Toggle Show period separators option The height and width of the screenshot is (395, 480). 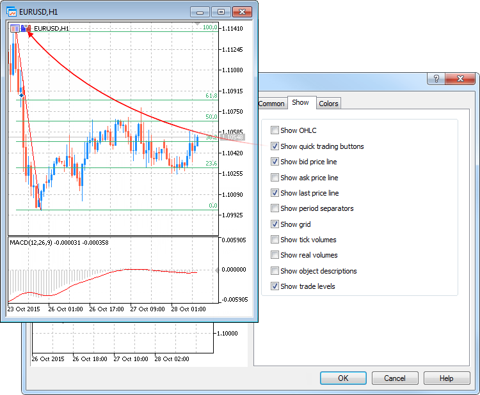pyautogui.click(x=275, y=208)
